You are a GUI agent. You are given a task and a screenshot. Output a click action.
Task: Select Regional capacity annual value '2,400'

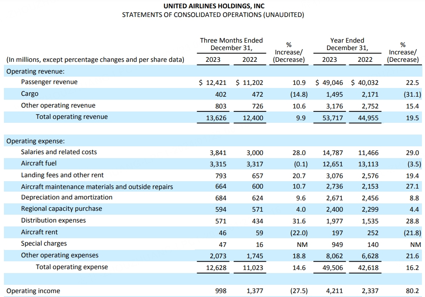[x=334, y=209]
